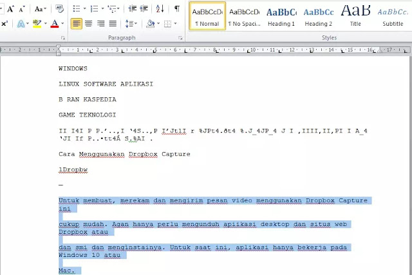Image resolution: width=412 pixels, height=275 pixels.
Task: Open the highlight color dropdown arrow
Action: point(46,24)
